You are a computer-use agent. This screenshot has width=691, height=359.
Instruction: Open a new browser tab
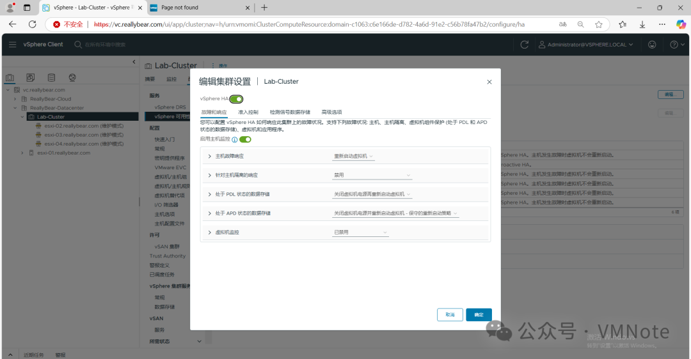[x=264, y=8]
